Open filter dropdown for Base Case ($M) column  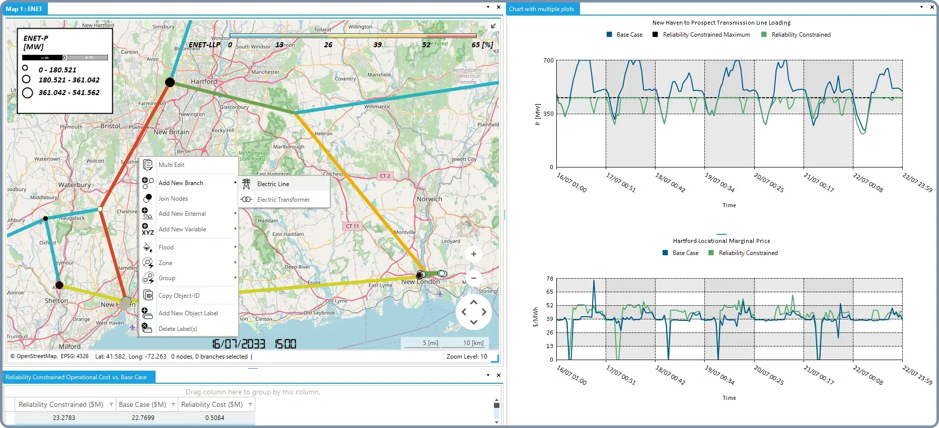173,404
